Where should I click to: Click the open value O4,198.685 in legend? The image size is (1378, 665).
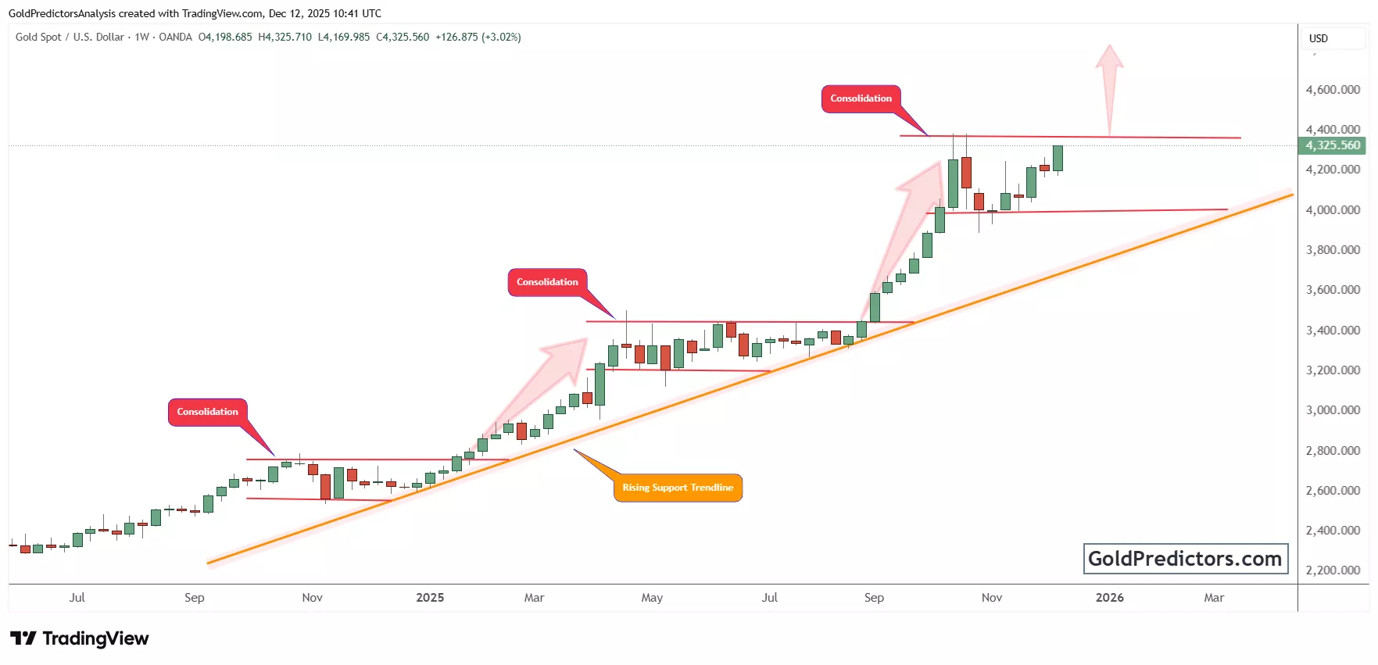coord(225,37)
